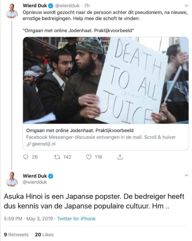Screen dimensions: 192x241
Task: Open the geenstijl.nl link
Action: tap(44, 144)
